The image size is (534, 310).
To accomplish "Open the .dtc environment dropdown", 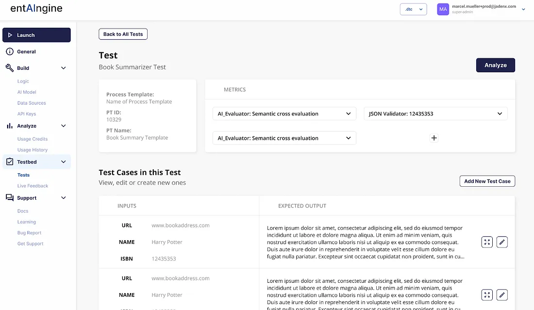I will coord(413,9).
